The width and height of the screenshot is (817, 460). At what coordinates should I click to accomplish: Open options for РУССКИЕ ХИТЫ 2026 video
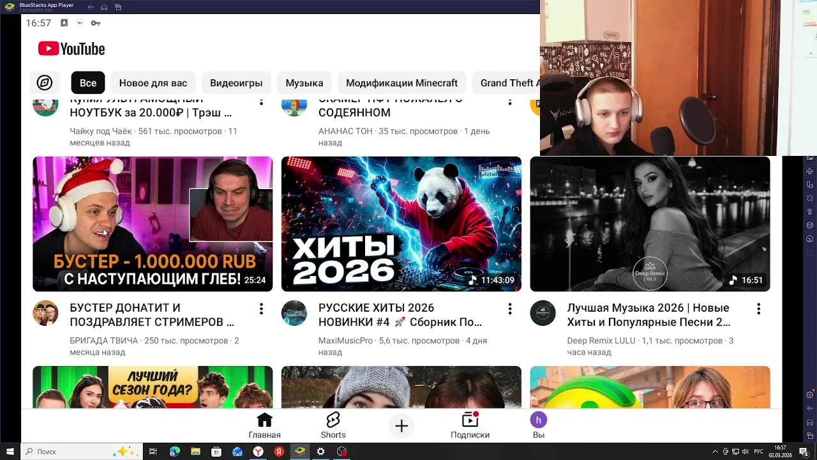[509, 309]
